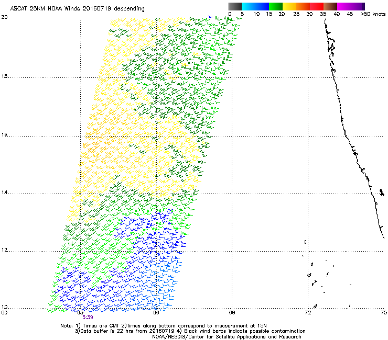Click the '>50 knots' legend label

(373, 14)
